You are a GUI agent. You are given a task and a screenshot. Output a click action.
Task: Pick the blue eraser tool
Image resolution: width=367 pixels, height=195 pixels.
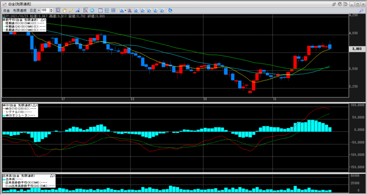pos(77,10)
